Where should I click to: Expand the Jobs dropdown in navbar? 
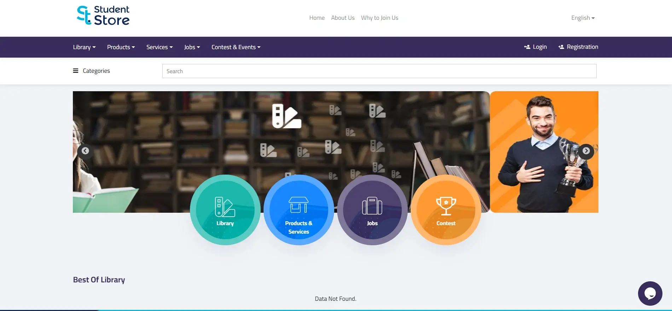pos(192,47)
